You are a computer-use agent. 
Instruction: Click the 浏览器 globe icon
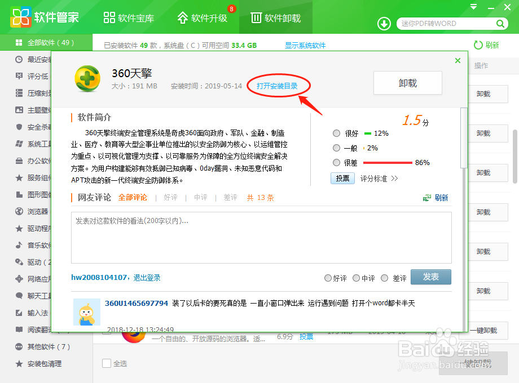[x=19, y=211]
